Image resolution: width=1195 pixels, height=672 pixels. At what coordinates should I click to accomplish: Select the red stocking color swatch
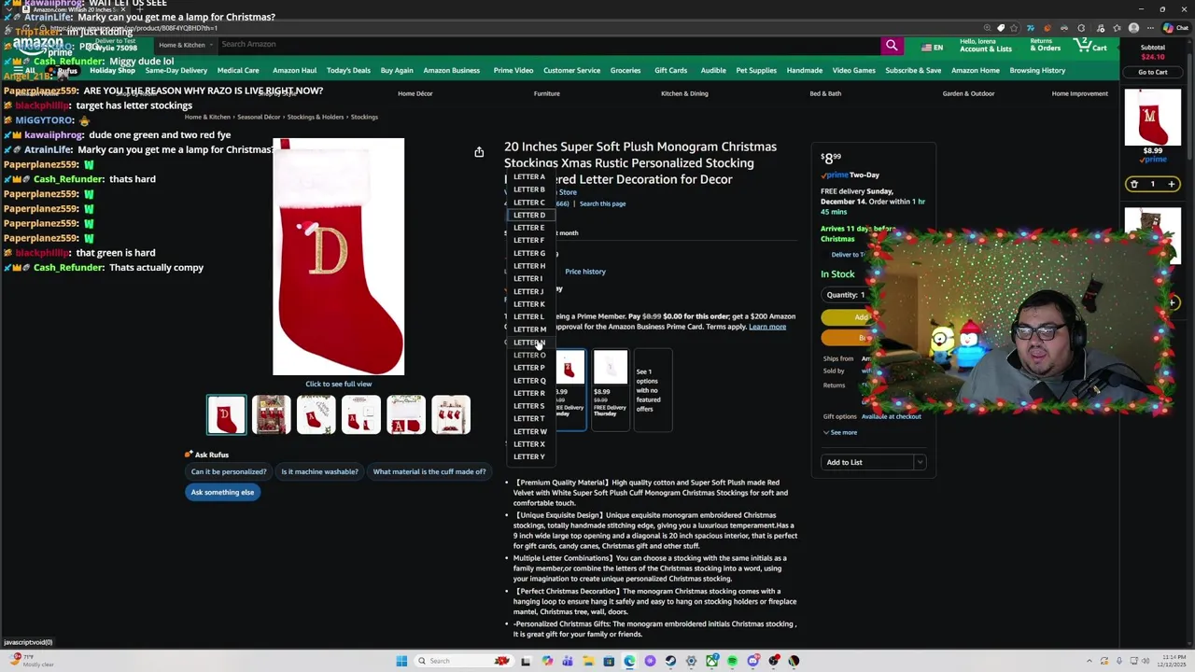coord(569,389)
